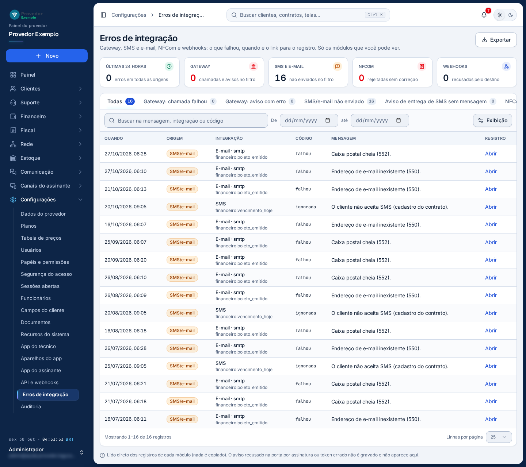This screenshot has width=526, height=467.
Task: Open Auditoria settings page
Action: (31, 406)
